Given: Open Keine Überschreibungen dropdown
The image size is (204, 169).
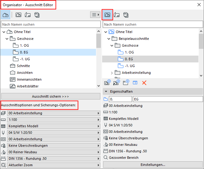Looking at the screenshot, I should coord(54,146).
